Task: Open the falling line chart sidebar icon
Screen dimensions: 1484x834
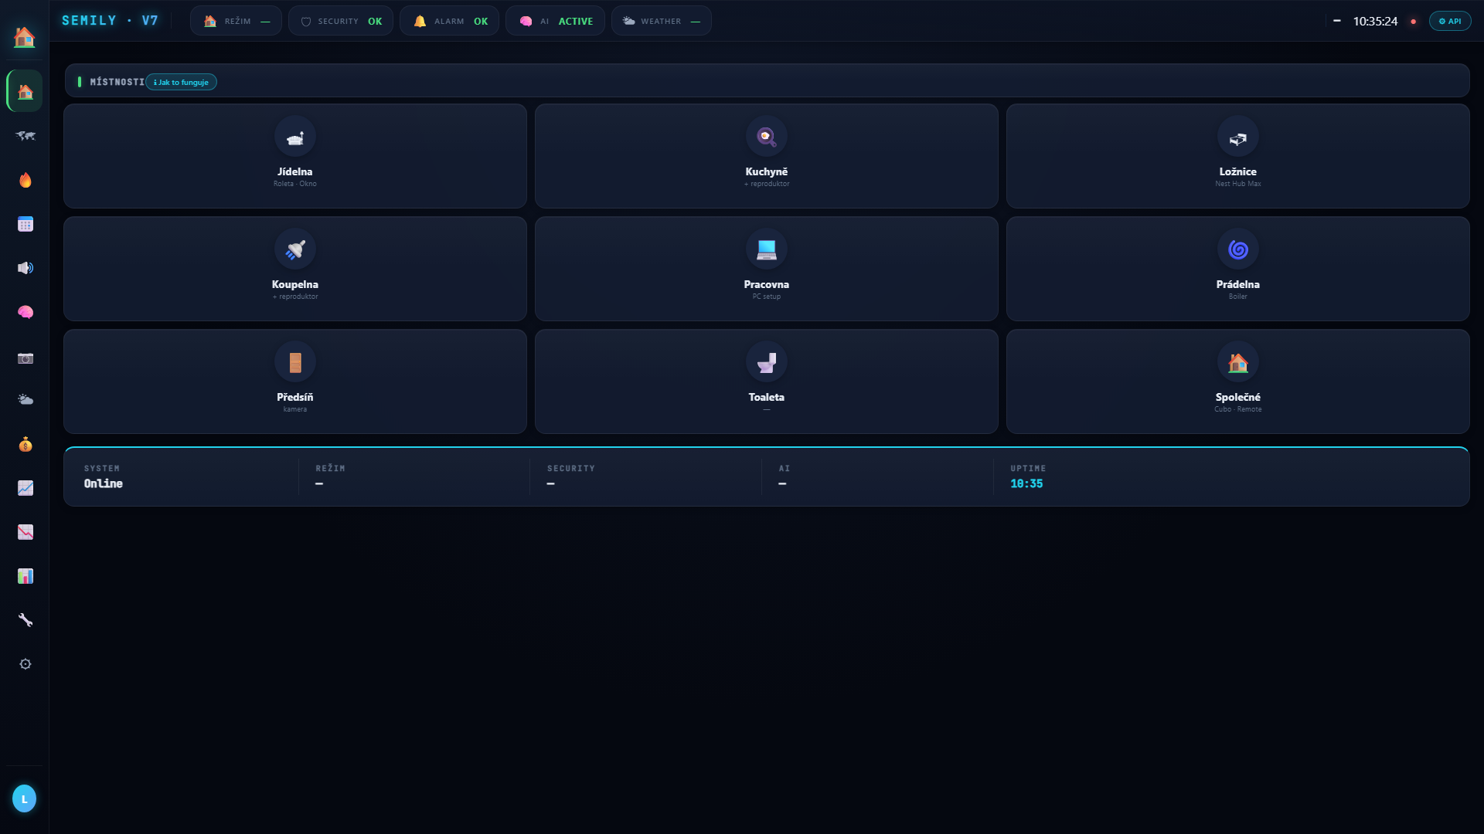Action: pos(25,532)
